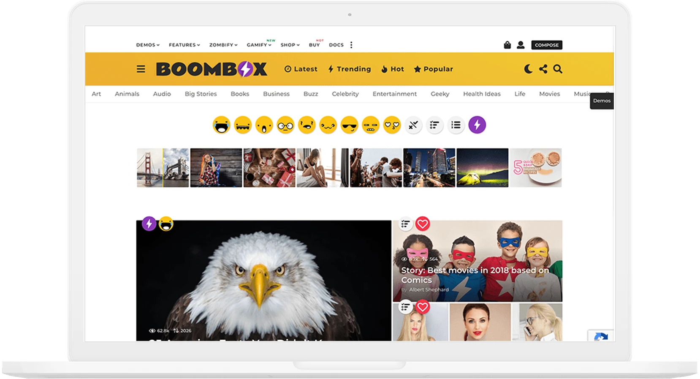Open the Books category

pyautogui.click(x=240, y=94)
